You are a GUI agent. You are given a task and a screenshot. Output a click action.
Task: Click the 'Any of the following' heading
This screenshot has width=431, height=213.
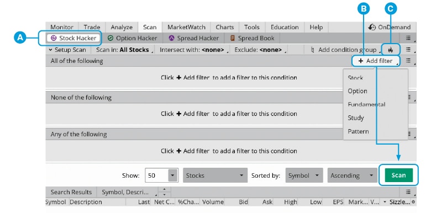click(78, 134)
